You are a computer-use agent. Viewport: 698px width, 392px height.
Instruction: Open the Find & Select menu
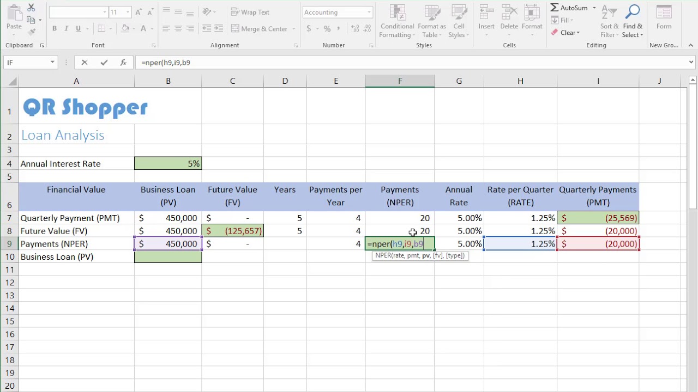click(x=633, y=21)
